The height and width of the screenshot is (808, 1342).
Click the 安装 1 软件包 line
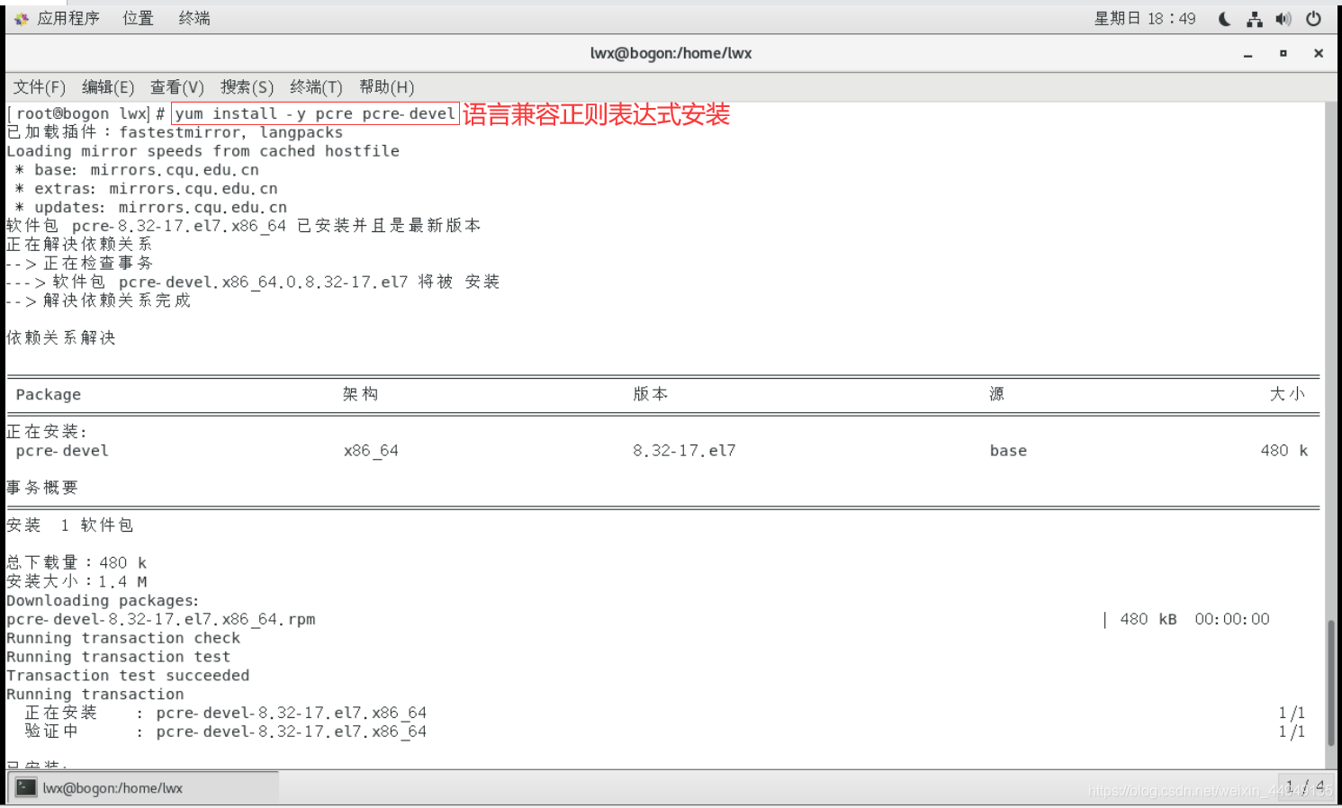[x=69, y=525]
